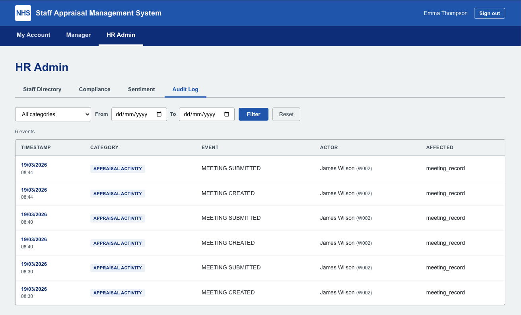Viewport: 521px width, 315px height.
Task: Open the All categories dropdown
Action: [53, 114]
